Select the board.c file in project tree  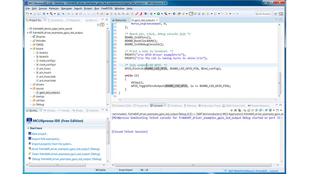(x=43, y=53)
